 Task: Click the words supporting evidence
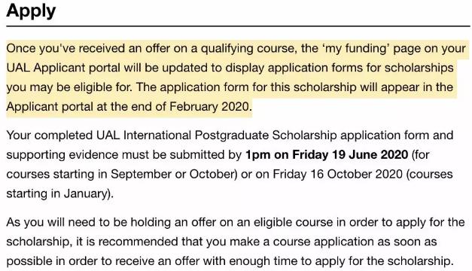62,155
